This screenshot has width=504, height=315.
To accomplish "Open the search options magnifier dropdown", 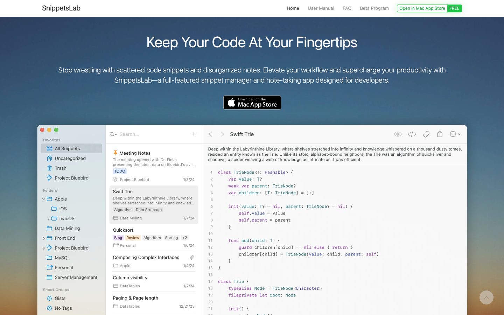I will click(x=113, y=134).
